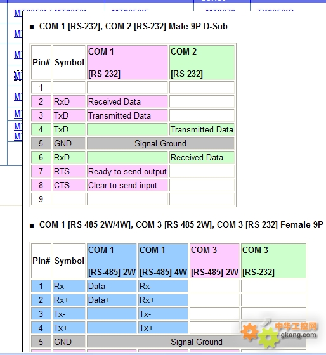Click the green COM 2 [RS-232] header
Image resolution: width=326 pixels, height=355 pixels.
[x=202, y=62]
